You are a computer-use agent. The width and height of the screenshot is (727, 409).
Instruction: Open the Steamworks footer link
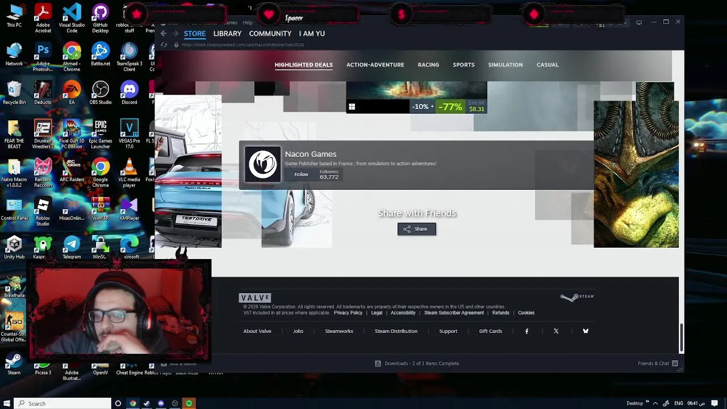(339, 331)
